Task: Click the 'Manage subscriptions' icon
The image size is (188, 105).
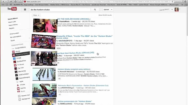Action: (20, 99)
